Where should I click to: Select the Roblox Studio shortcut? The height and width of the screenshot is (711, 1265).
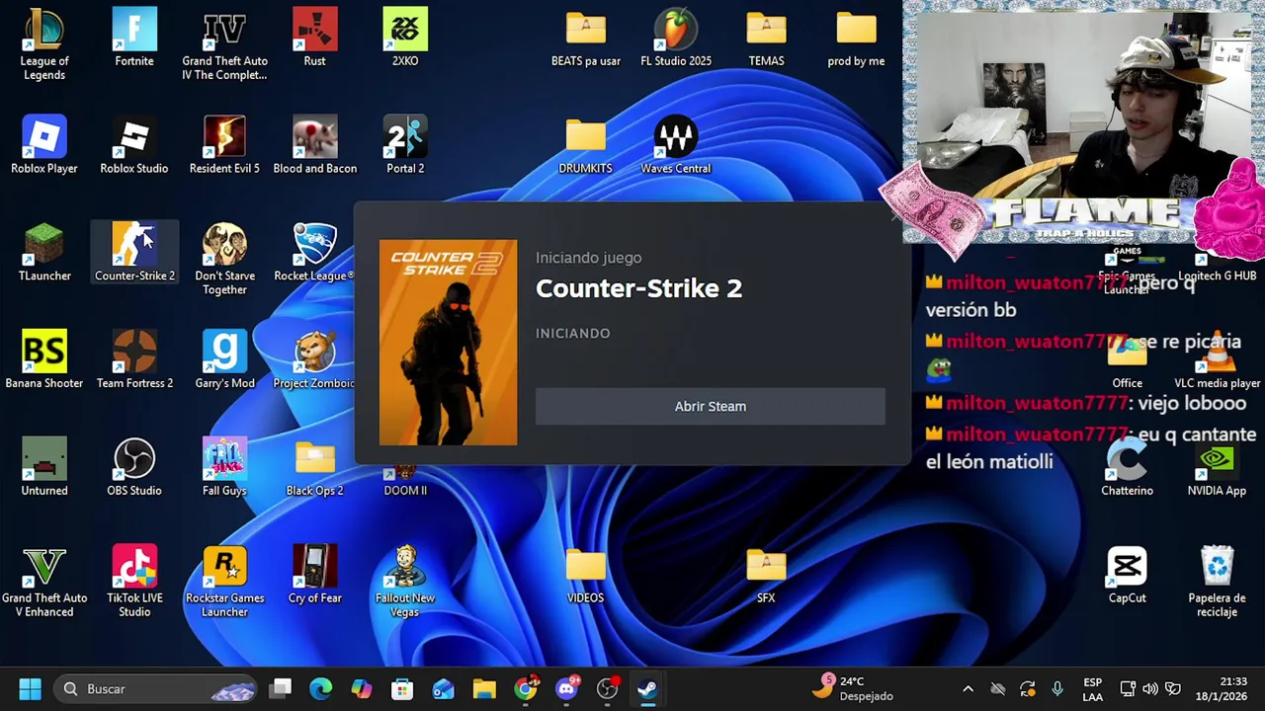[134, 146]
